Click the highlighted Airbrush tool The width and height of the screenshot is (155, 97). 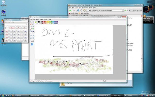tap(31, 31)
